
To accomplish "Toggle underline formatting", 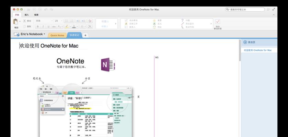I will [x=48, y=27].
